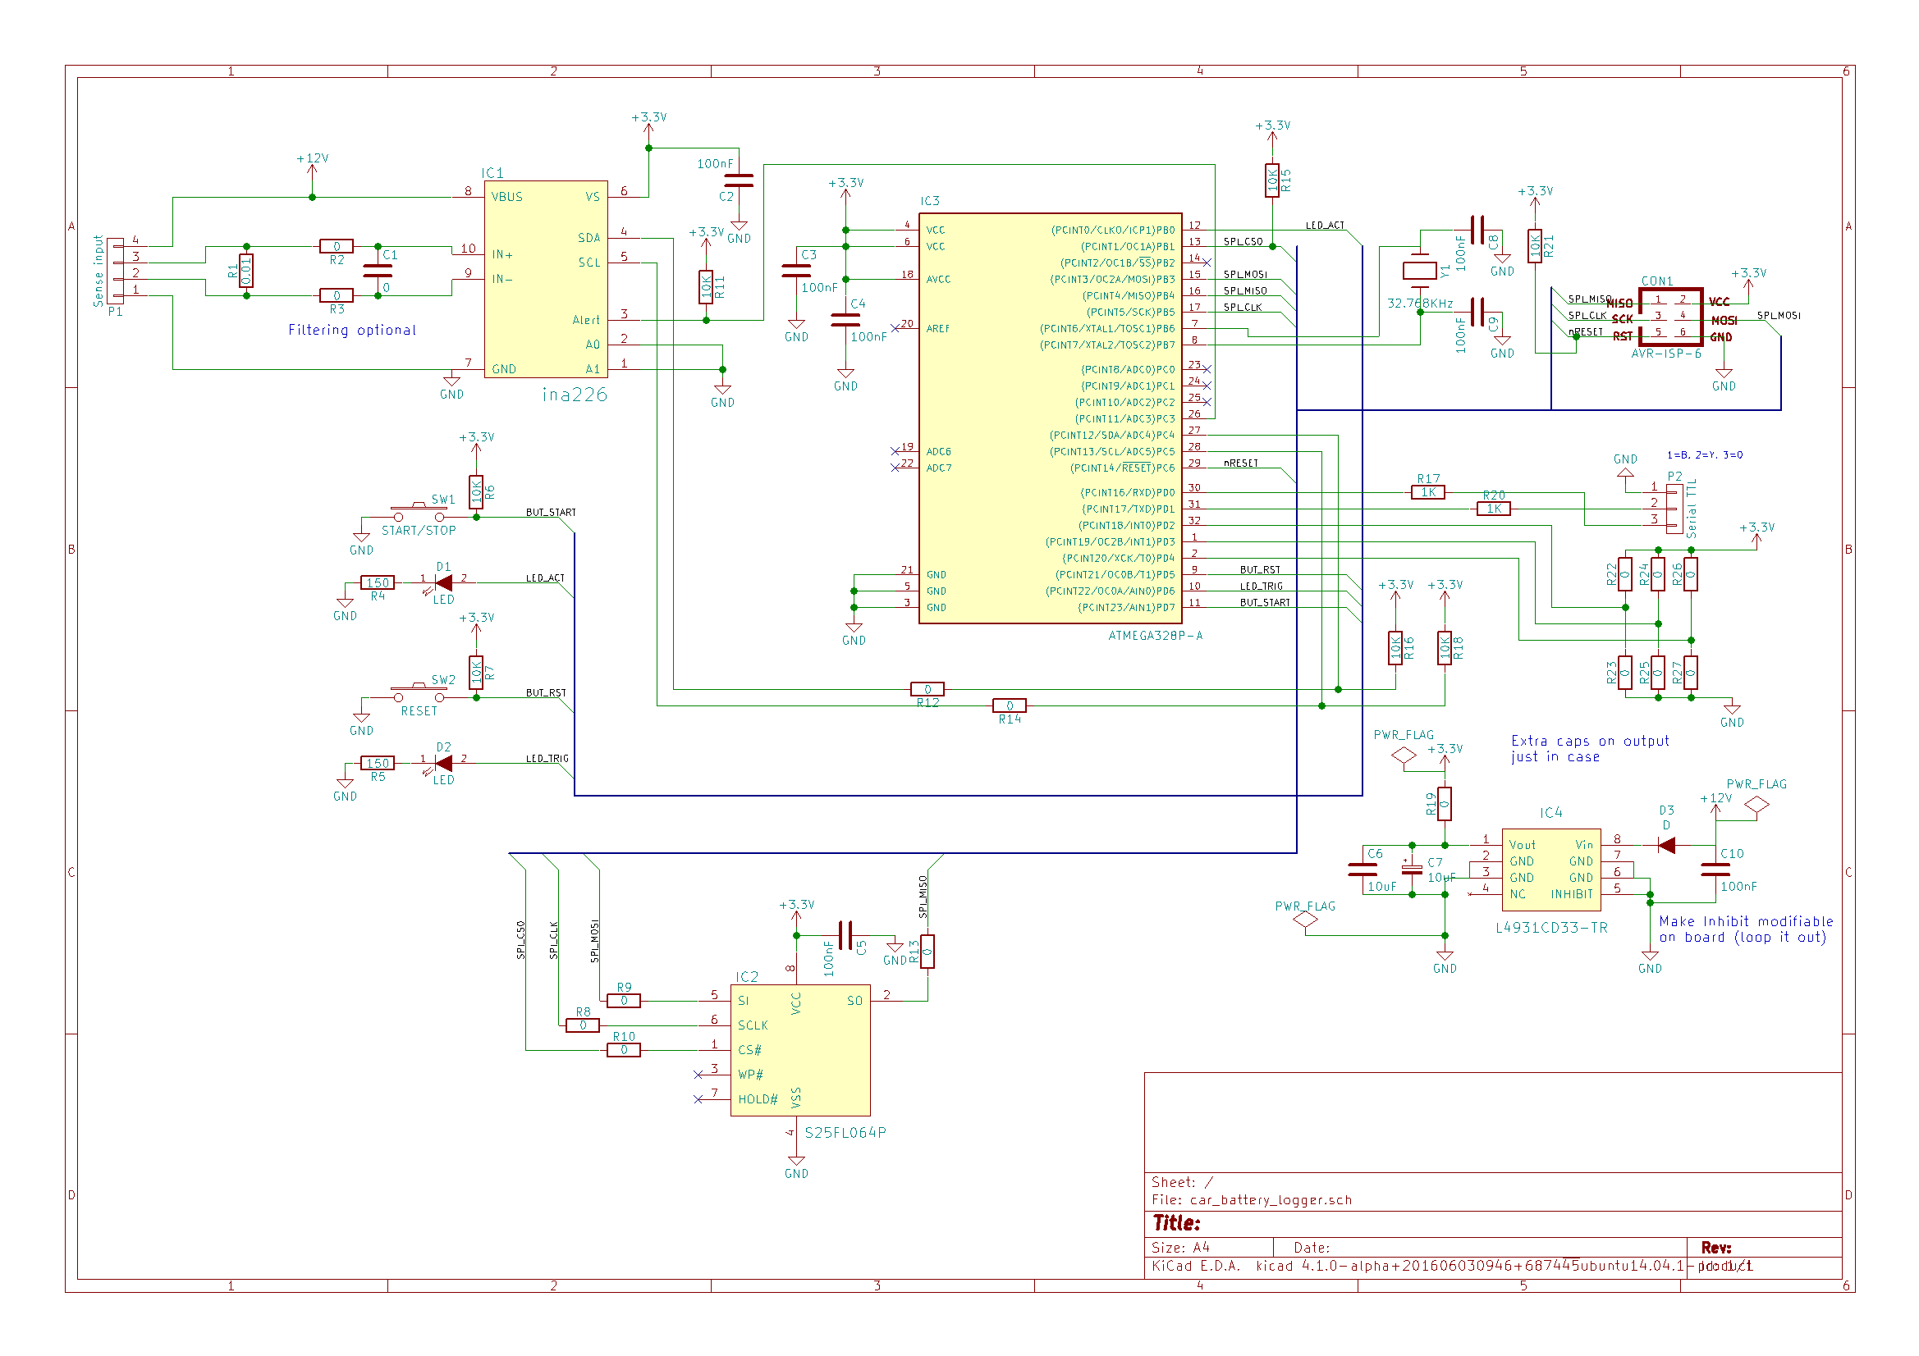Select resistor R11 10K on Alert line

tap(706, 286)
